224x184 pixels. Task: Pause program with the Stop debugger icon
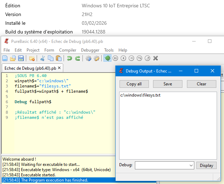(115, 58)
